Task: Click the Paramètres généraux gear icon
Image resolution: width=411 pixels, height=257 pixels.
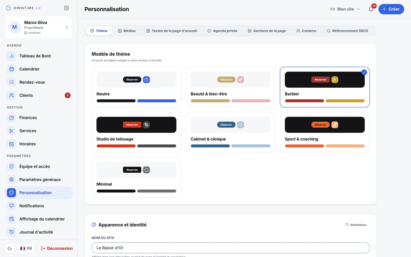Action: [x=12, y=180]
